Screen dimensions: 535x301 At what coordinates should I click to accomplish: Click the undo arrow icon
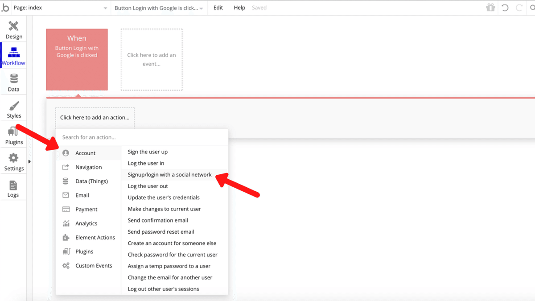505,8
